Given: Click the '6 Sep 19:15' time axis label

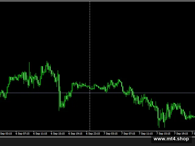Looking at the screenshot, I should coord(75,134).
